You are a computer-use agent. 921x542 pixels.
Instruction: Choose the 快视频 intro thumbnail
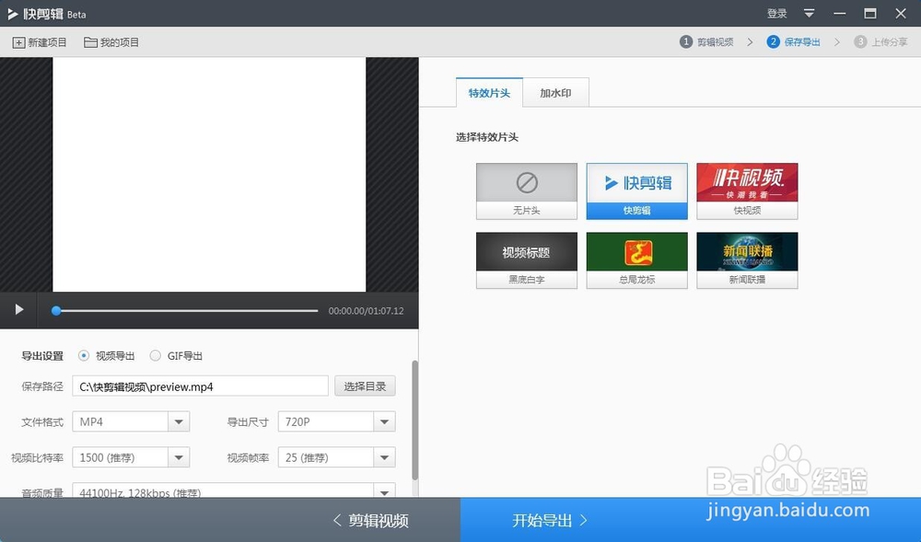(747, 191)
